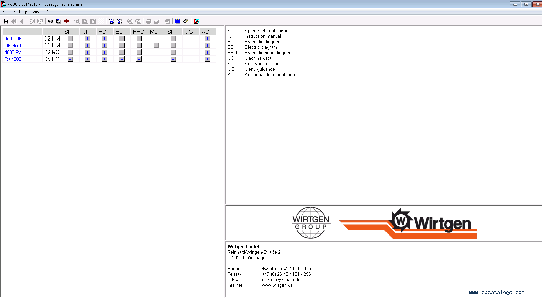This screenshot has height=298, width=542.
Task: Click the WIDOS title bar app icon
Action: (x=3, y=4)
